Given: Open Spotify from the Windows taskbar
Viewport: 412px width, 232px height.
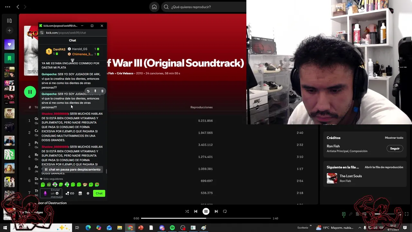Looking at the screenshot, I should (x=172, y=228).
